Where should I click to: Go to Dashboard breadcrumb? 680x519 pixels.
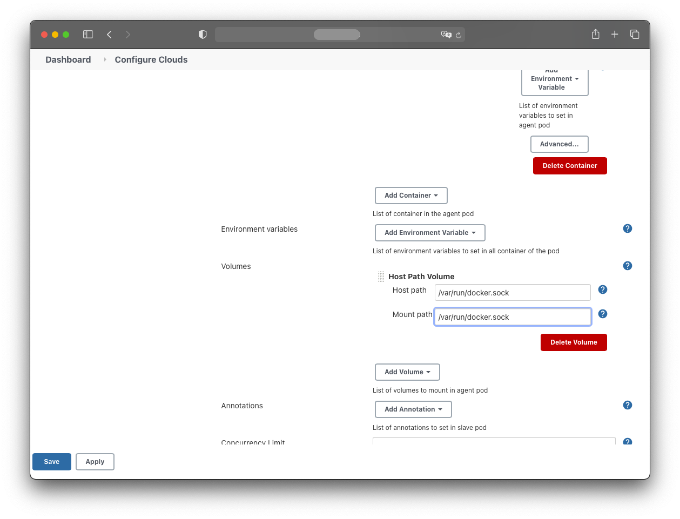click(x=68, y=59)
